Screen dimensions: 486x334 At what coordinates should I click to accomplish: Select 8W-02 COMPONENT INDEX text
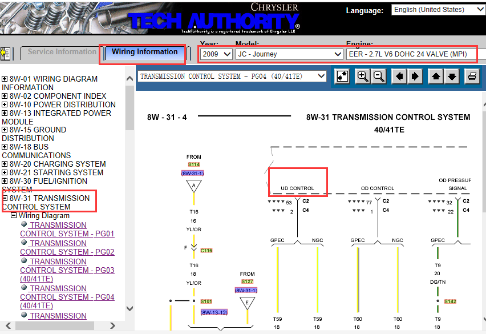[58, 96]
